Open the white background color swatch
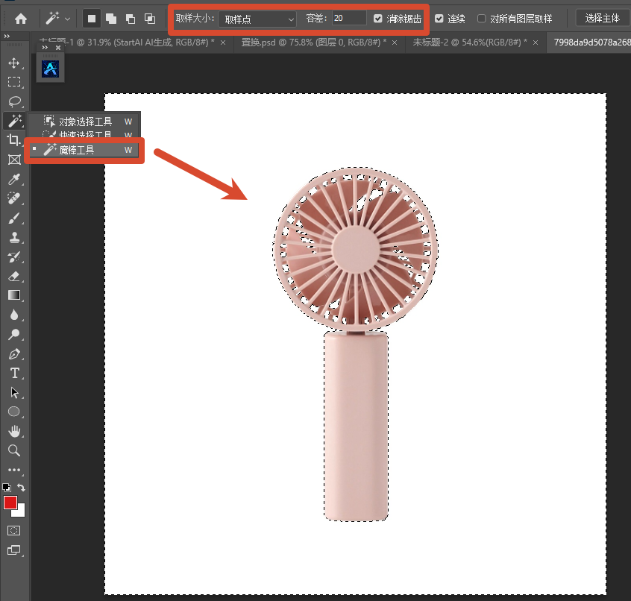The width and height of the screenshot is (631, 601). pyautogui.click(x=21, y=512)
